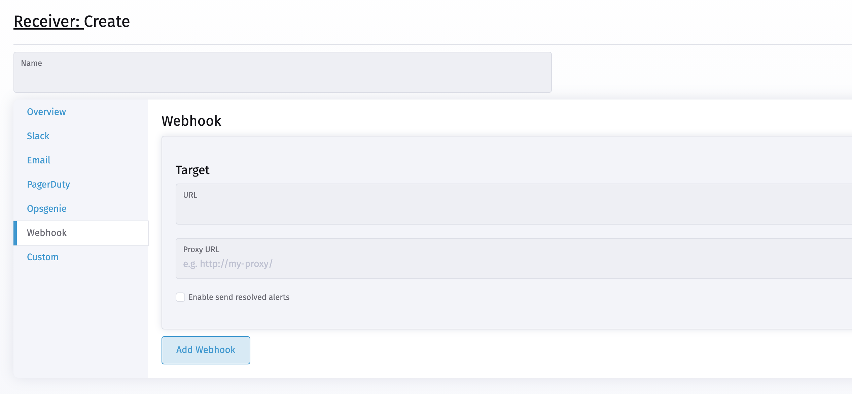Screen dimensions: 852x394
Task: Click the Name input field
Action: pyautogui.click(x=282, y=72)
